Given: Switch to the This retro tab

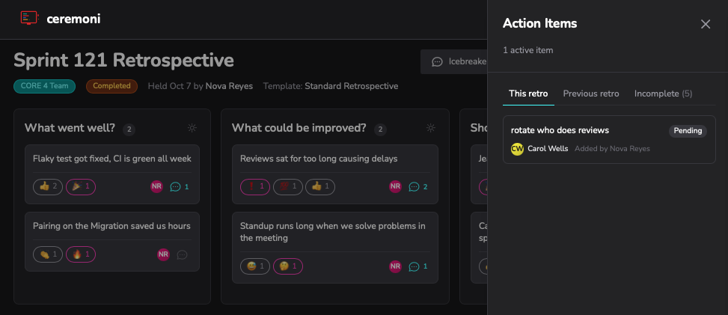Looking at the screenshot, I should pyautogui.click(x=528, y=94).
